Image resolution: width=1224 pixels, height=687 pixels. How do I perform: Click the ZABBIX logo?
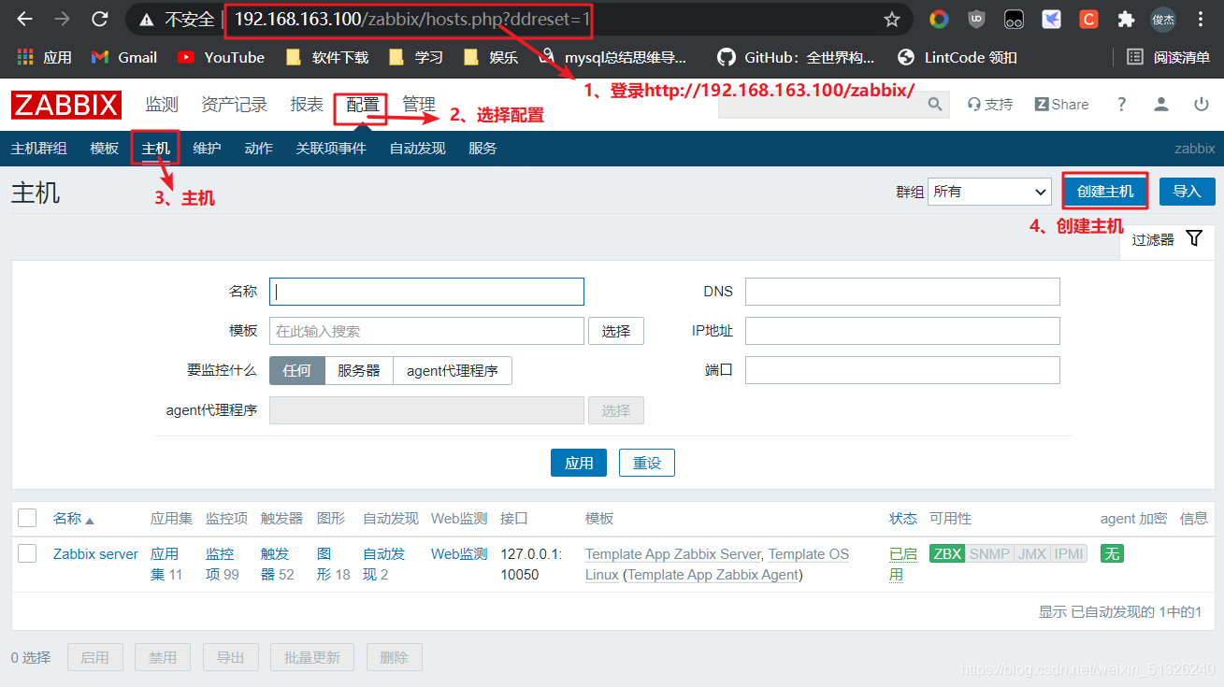(66, 105)
